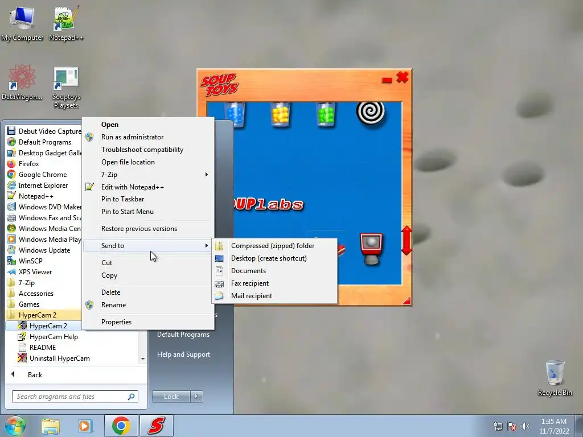Click the Souptoys red S taskbar button
This screenshot has height=437, width=583.
click(157, 426)
